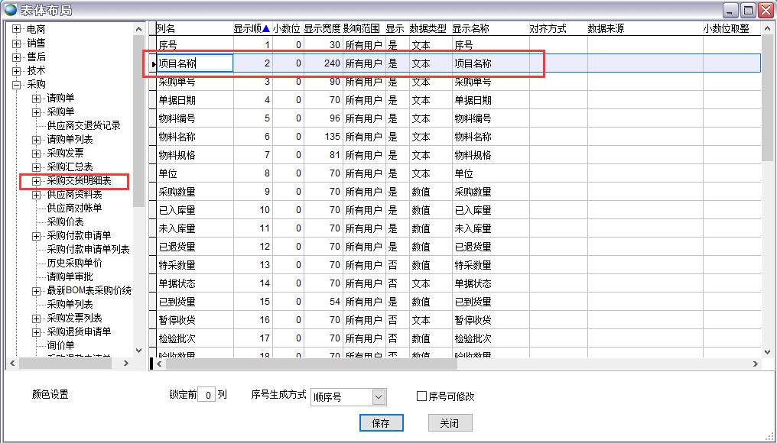Click the 列名 column header

pyautogui.click(x=167, y=28)
